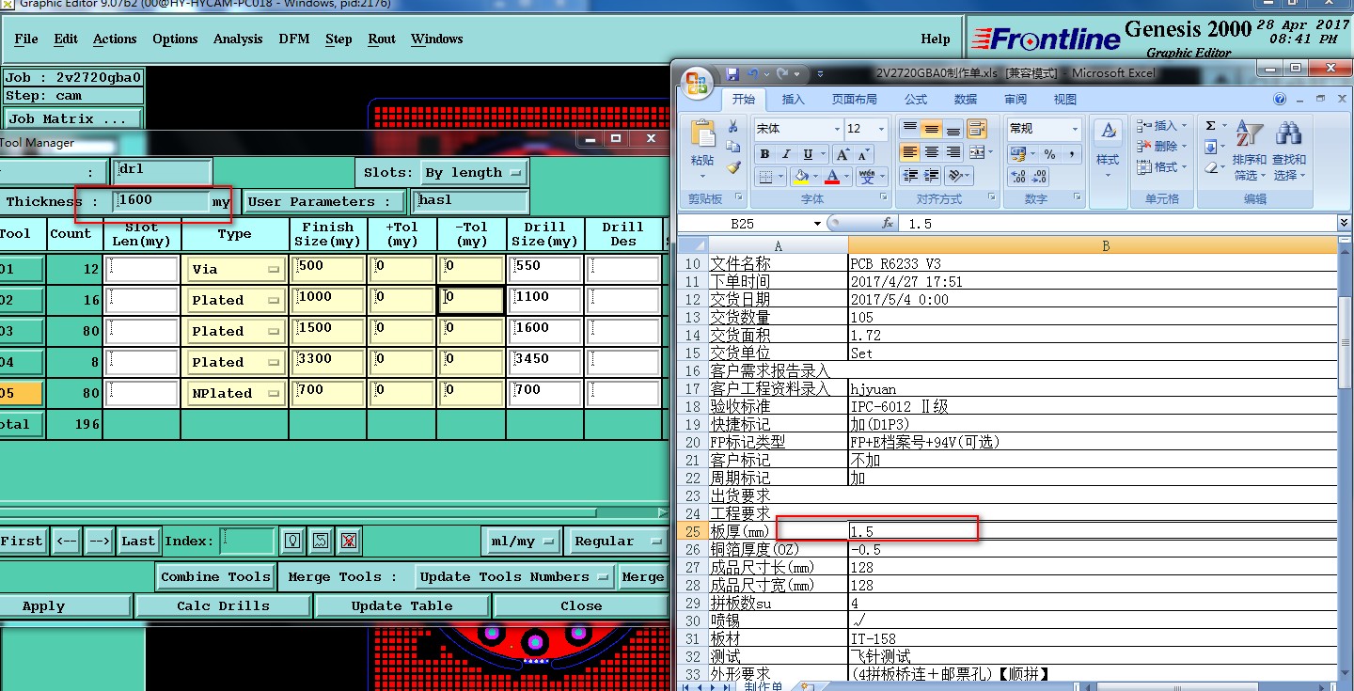Click the Thickness input field

pyautogui.click(x=160, y=201)
